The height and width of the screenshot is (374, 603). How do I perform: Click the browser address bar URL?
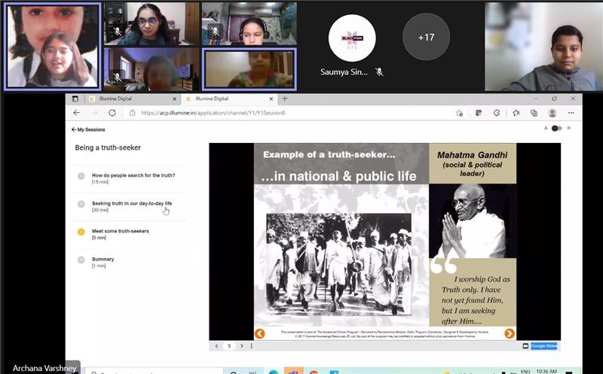click(219, 113)
